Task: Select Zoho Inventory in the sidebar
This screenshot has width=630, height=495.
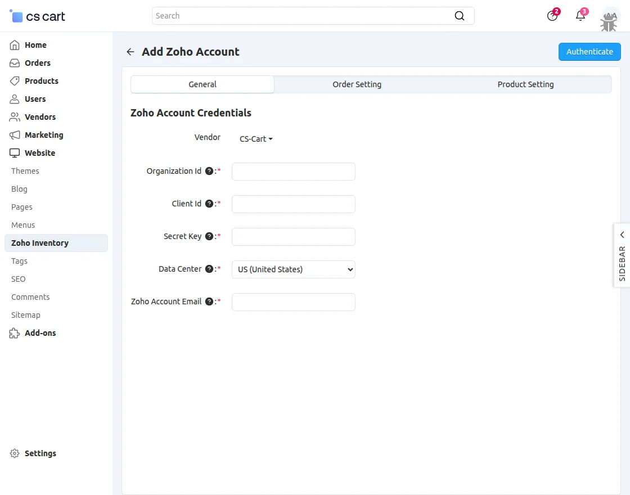Action: click(56, 243)
